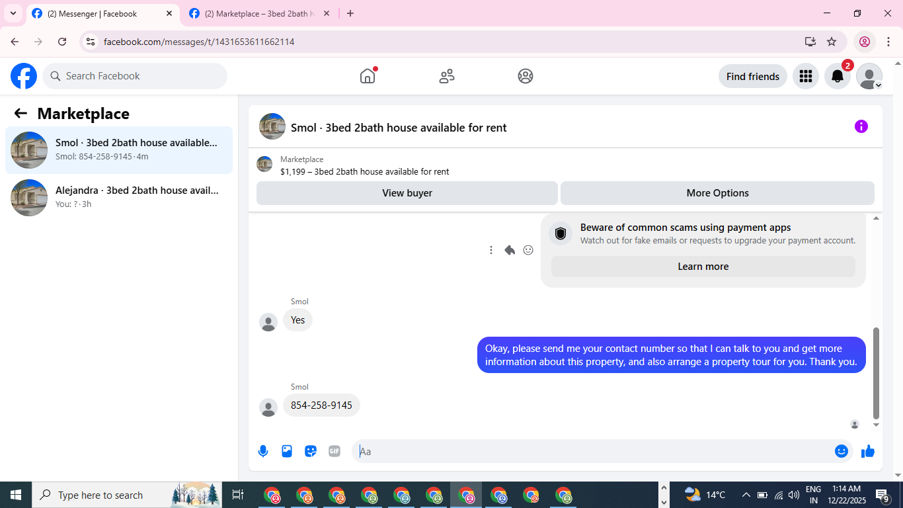The image size is (903, 508).
Task: Click the chat scroll-down arrow
Action: (877, 425)
